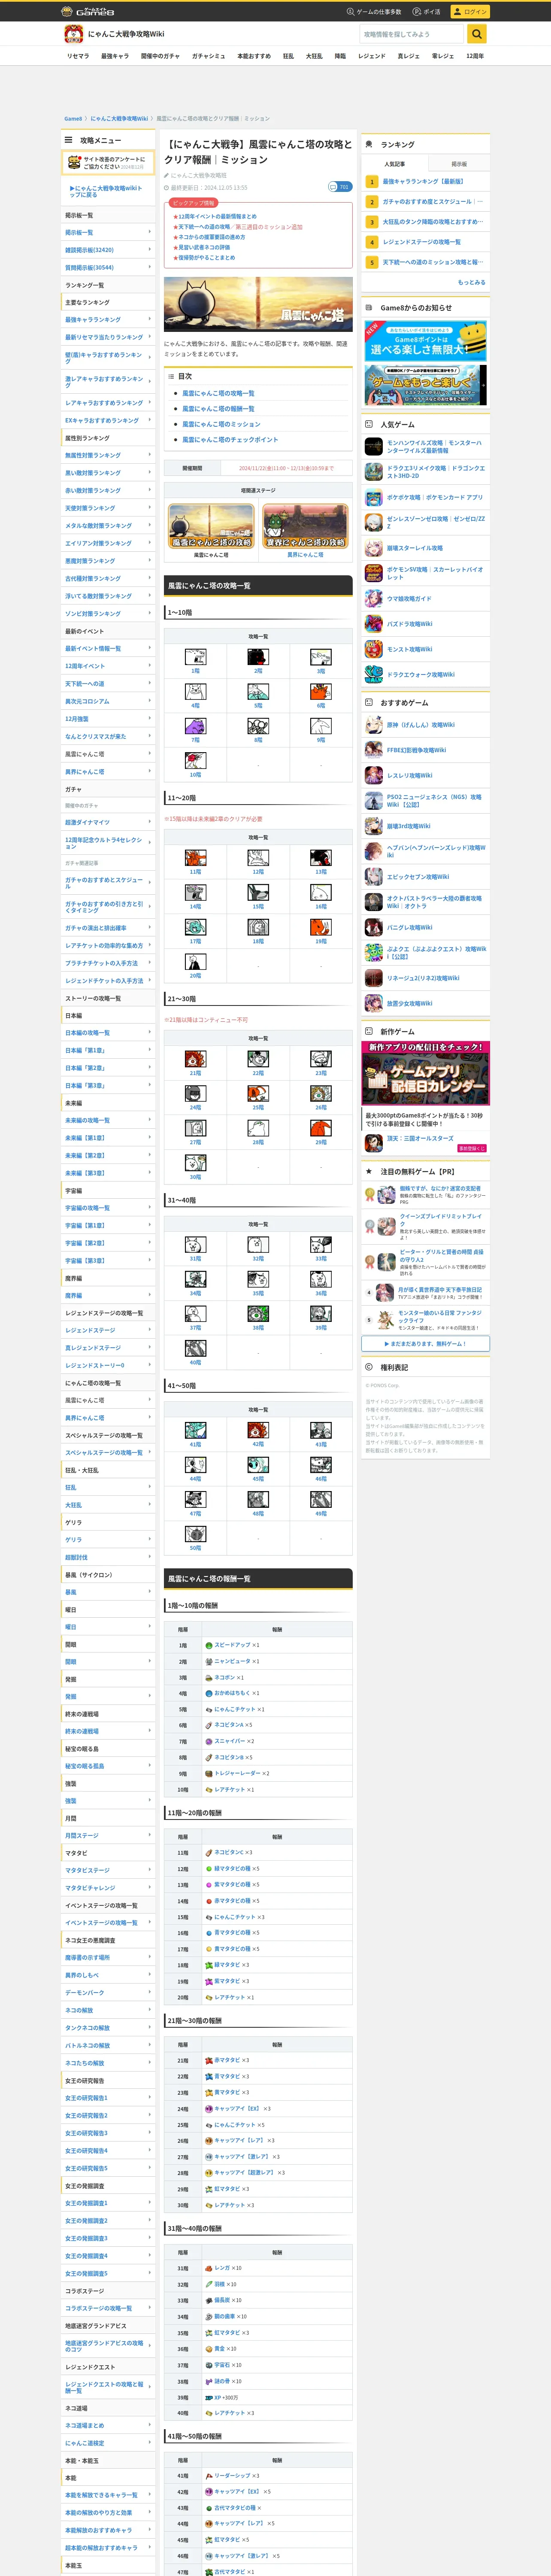Screen dimensions: 551x2576
Task: Click にゃんこ大戦争攻略Wiki in the breadcrumb
Action: [119, 118]
